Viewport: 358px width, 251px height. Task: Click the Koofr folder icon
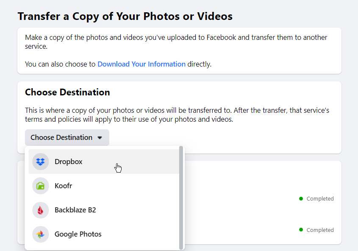[x=40, y=186]
